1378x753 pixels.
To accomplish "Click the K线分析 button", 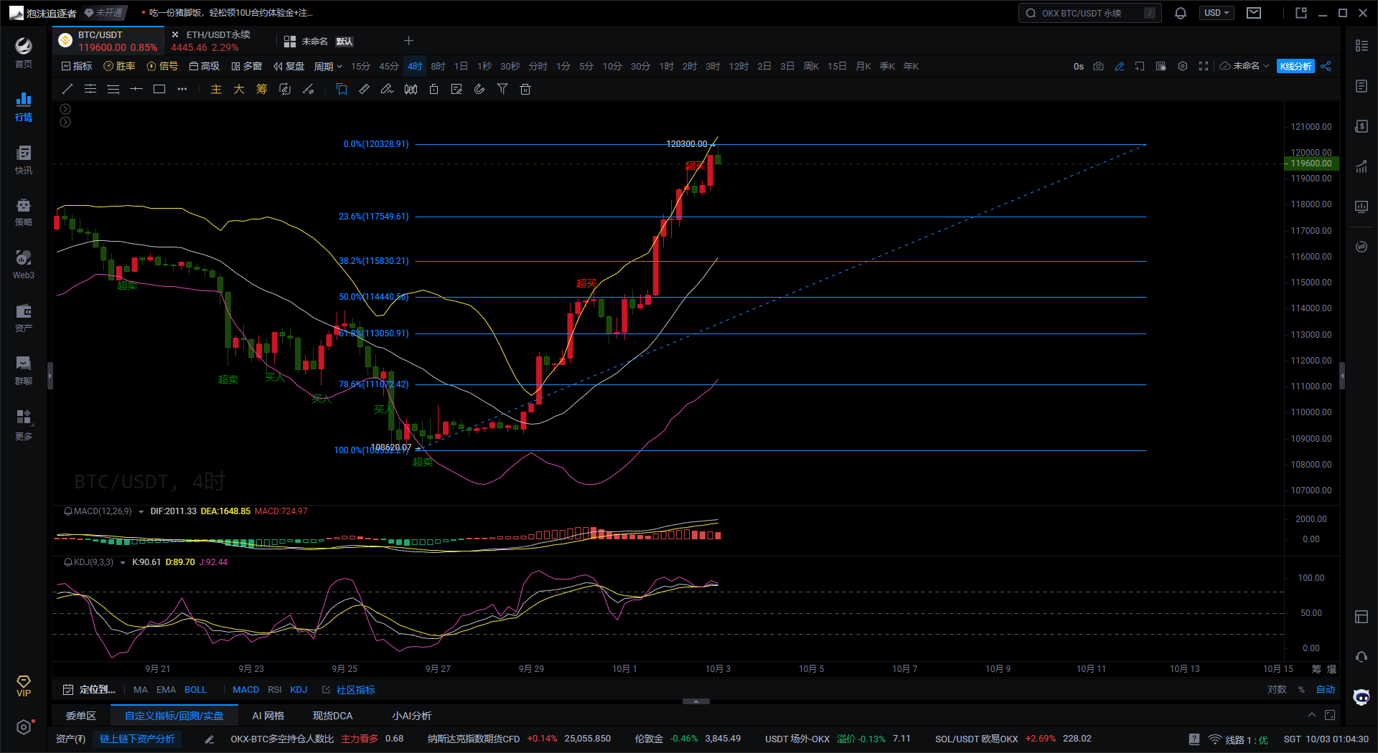I will (x=1295, y=66).
